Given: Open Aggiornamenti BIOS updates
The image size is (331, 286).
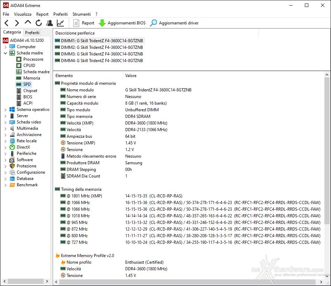Looking at the screenshot, I should pos(122,23).
